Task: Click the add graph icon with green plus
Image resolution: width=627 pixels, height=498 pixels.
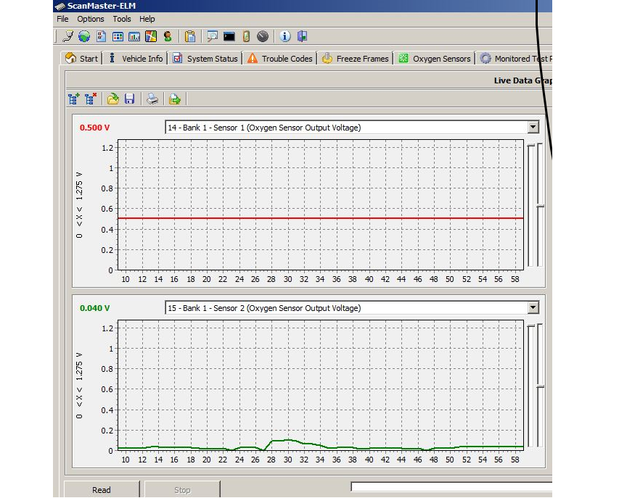Action: pyautogui.click(x=73, y=99)
